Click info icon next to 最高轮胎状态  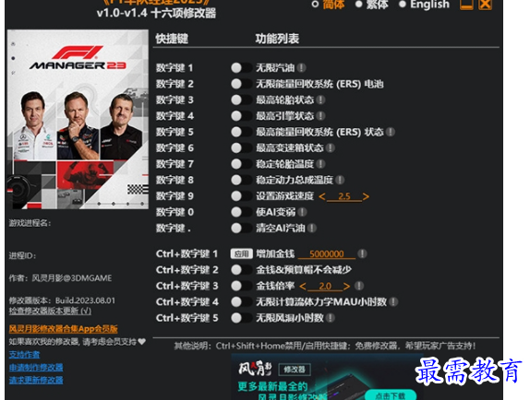pos(320,100)
